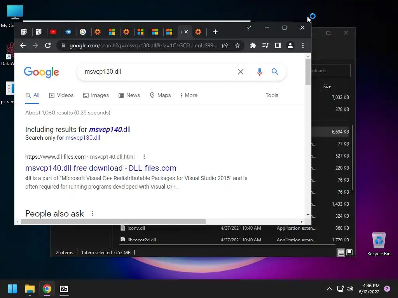398x298 pixels.
Task: Switch to the YouTube browser tab
Action: [x=53, y=32]
